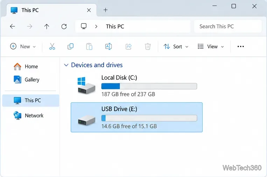Click the Search This PC field
Viewport: 267px width, 177px height.
(x=228, y=26)
